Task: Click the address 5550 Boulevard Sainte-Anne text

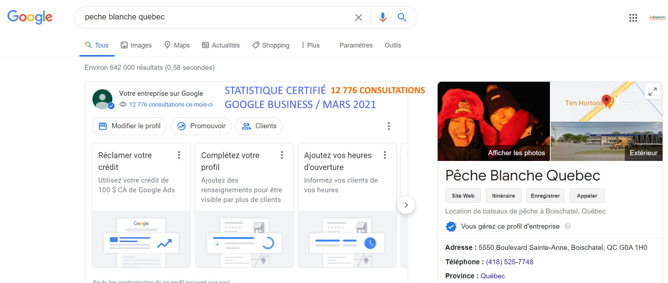Action: (x=563, y=248)
